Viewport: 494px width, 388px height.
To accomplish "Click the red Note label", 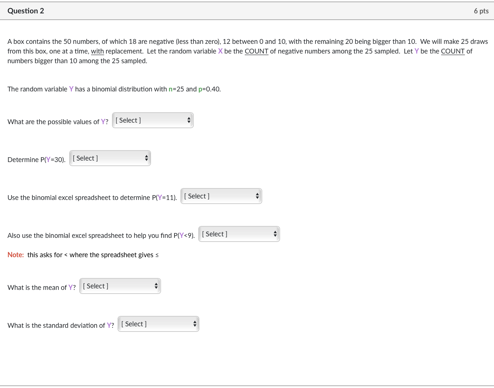I will coord(16,255).
